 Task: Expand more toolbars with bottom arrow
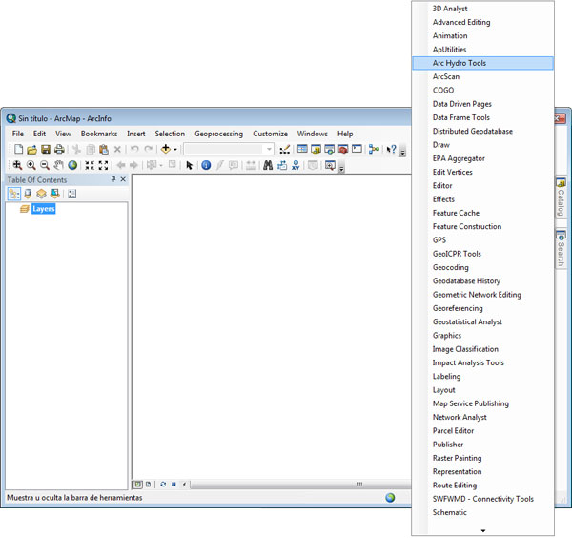coord(483,530)
